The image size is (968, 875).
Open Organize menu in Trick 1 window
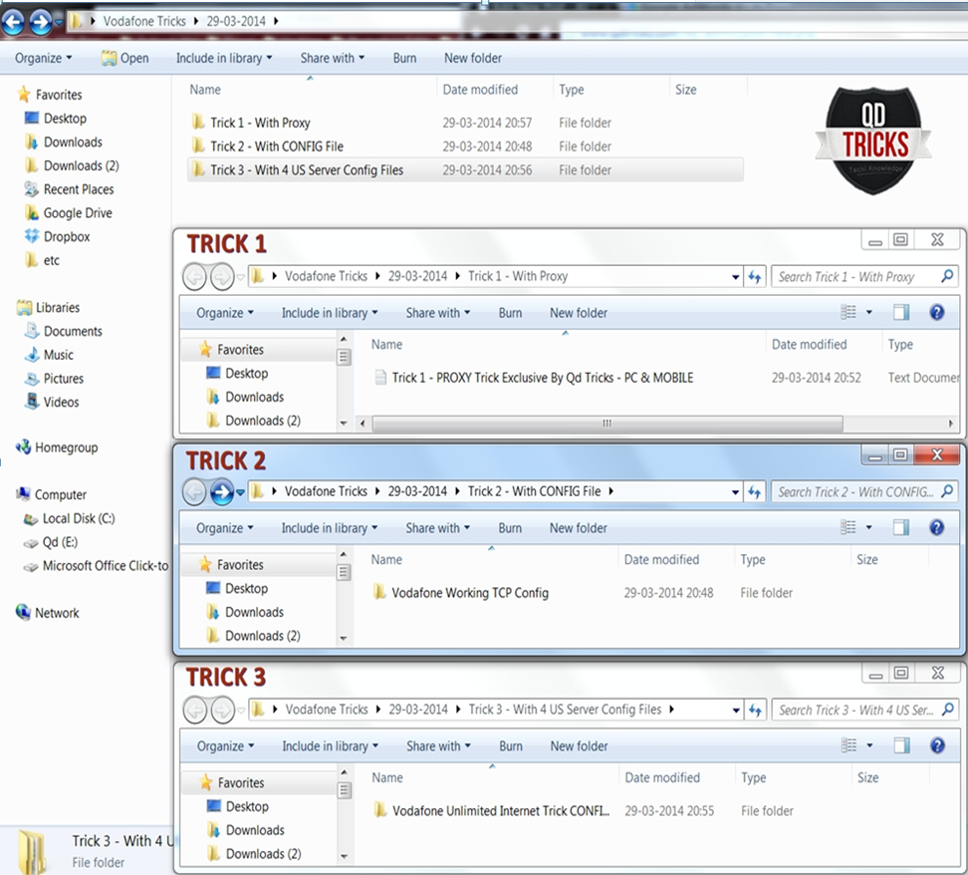[x=225, y=313]
